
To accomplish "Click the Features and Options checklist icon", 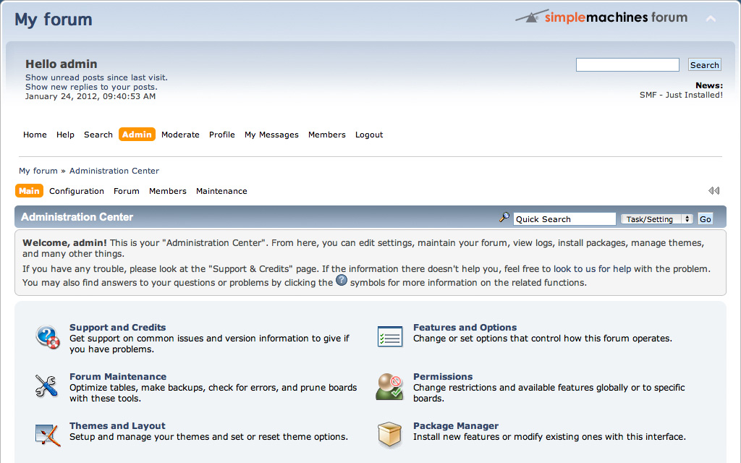I will [390, 336].
